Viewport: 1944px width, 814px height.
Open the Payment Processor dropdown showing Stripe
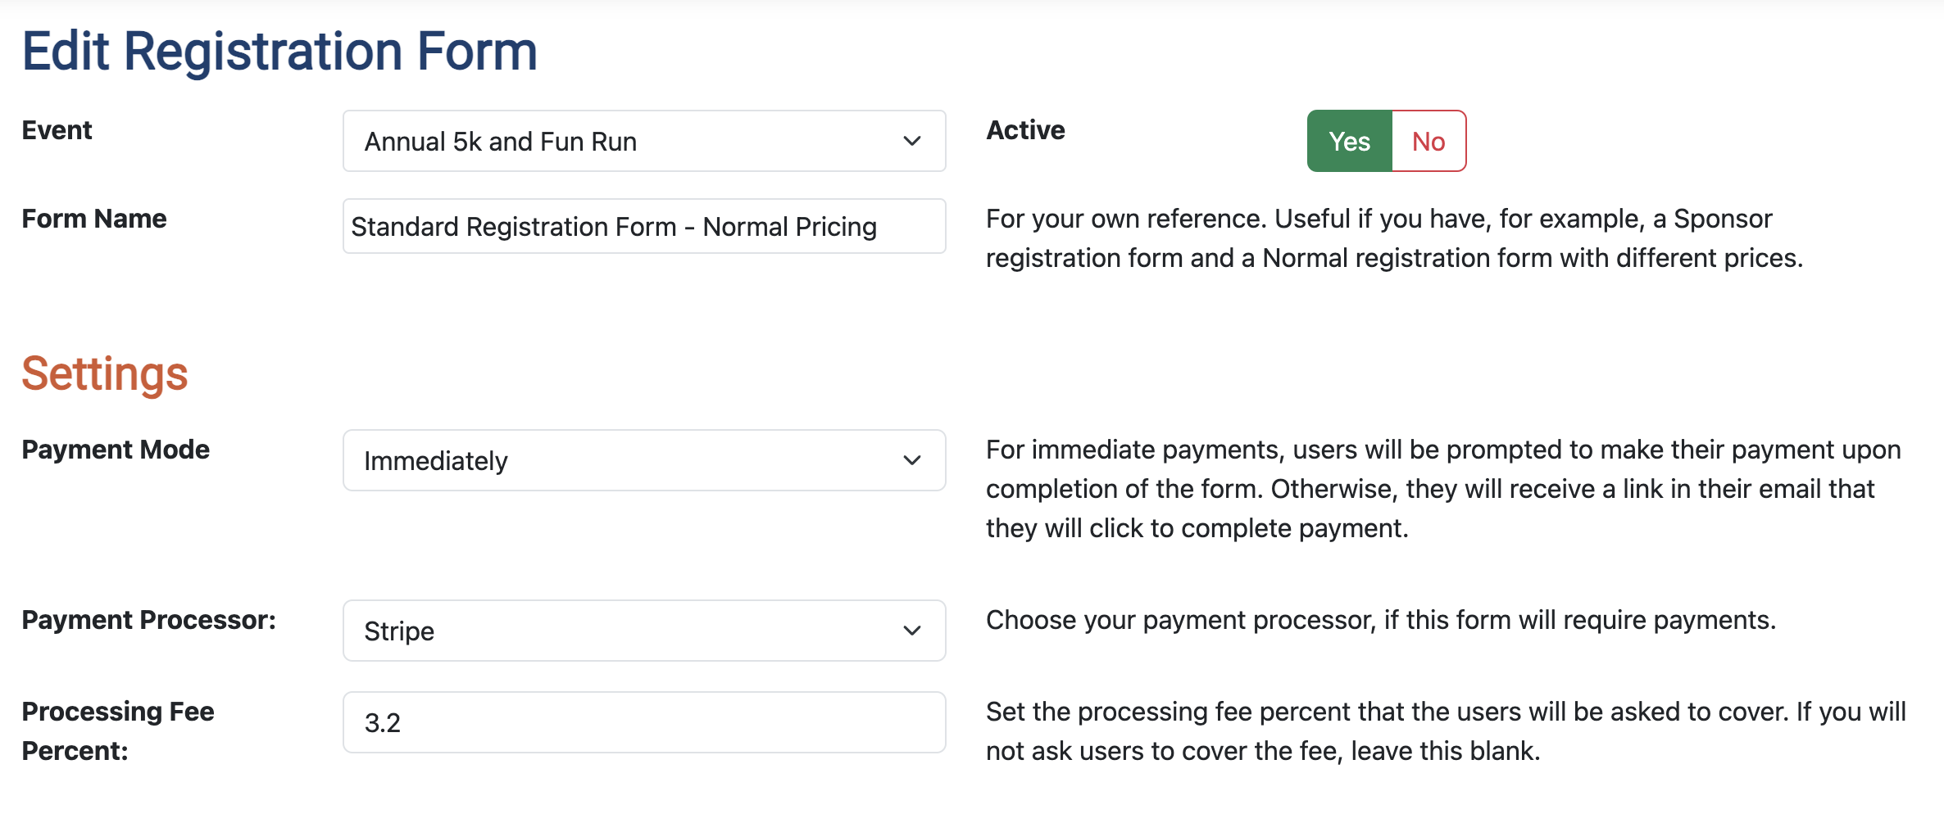[623, 631]
